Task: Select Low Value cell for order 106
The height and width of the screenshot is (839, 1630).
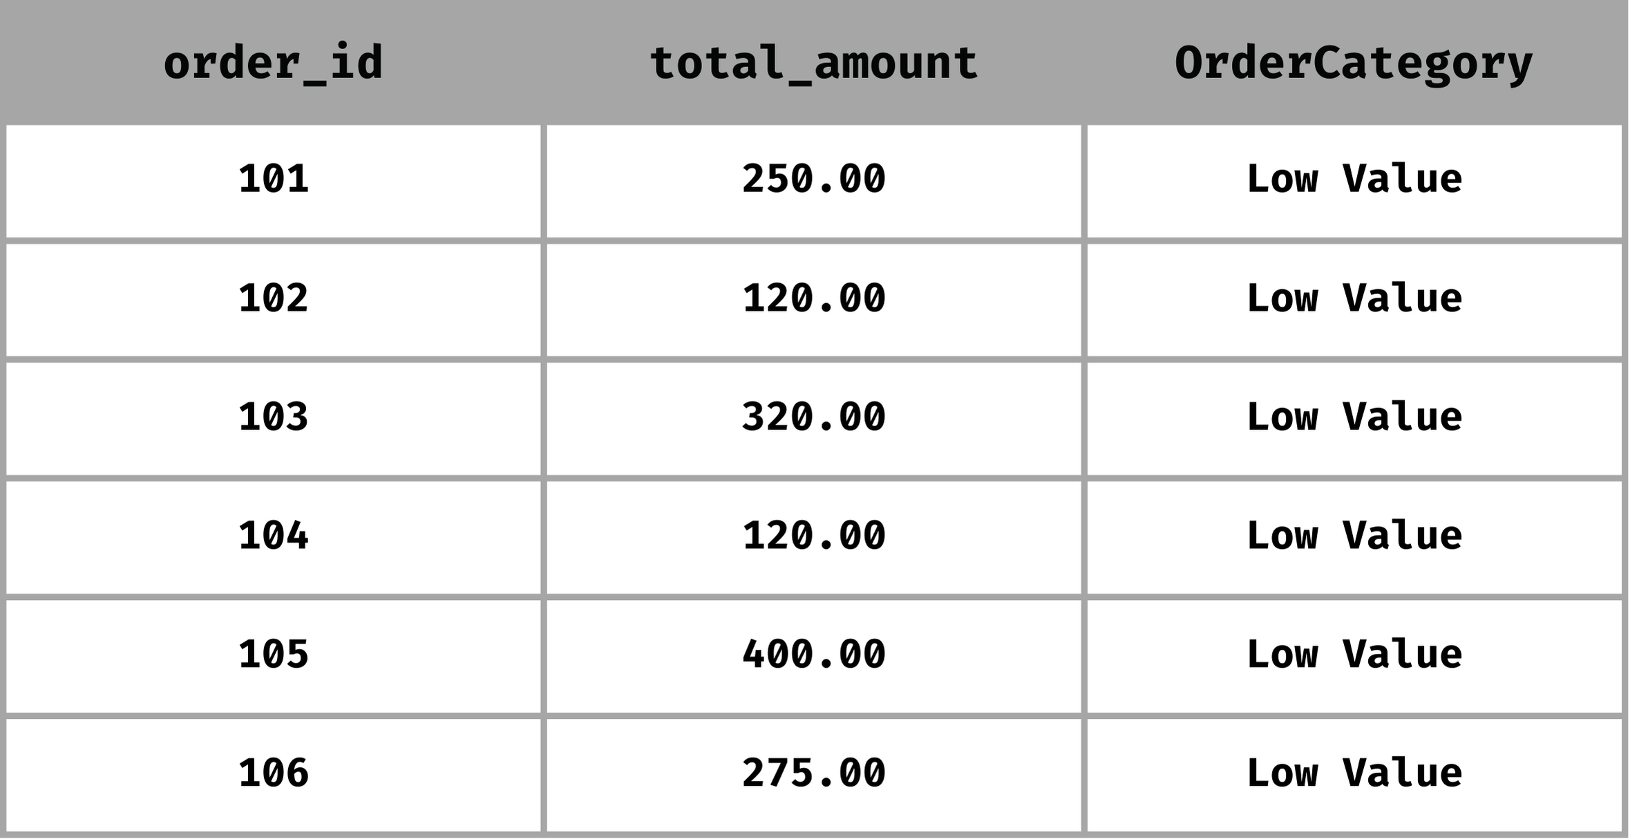Action: pos(1354,773)
